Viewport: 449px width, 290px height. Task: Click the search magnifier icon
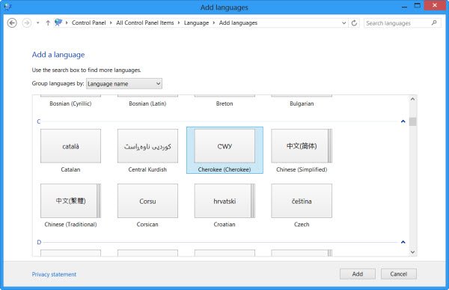pos(434,22)
